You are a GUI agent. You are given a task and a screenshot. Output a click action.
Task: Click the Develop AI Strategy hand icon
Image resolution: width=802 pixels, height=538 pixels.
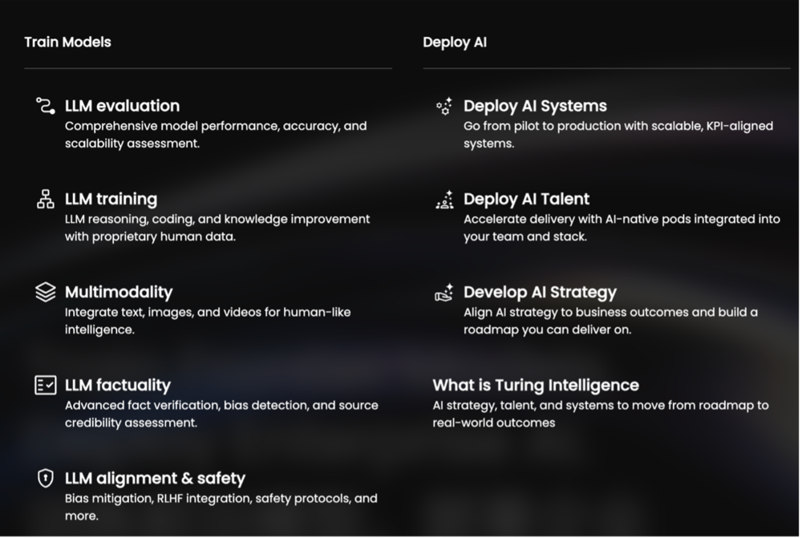(444, 293)
